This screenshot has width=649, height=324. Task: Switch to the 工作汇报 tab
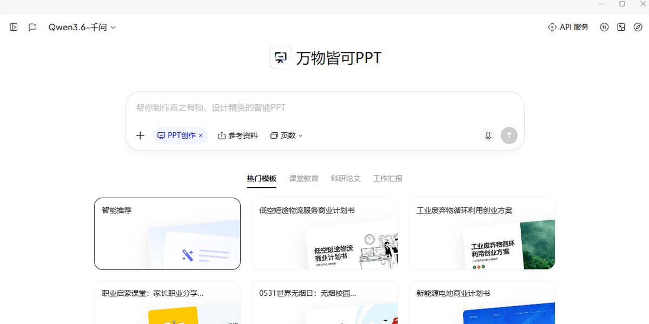388,179
